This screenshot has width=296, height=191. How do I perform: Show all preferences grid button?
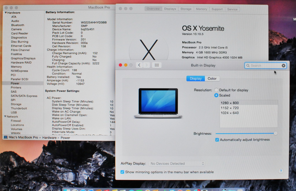(157, 65)
